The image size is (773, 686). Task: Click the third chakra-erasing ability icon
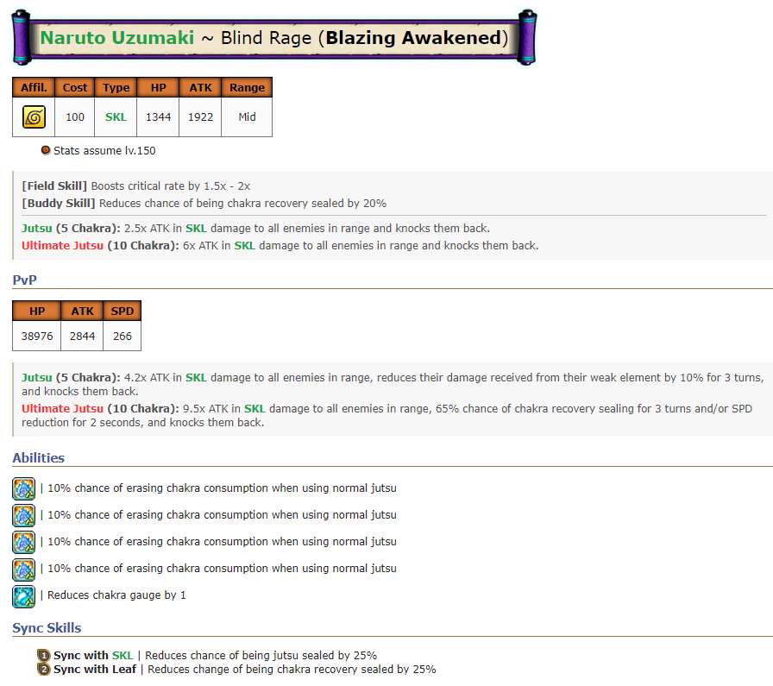pos(23,542)
